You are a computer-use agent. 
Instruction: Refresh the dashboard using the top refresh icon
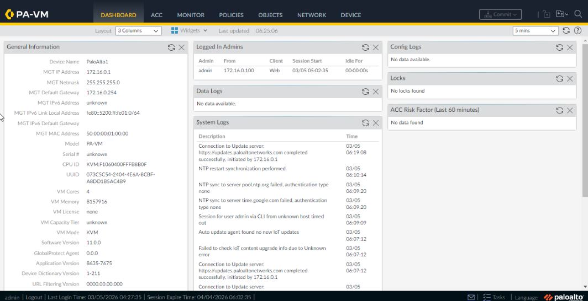click(566, 31)
